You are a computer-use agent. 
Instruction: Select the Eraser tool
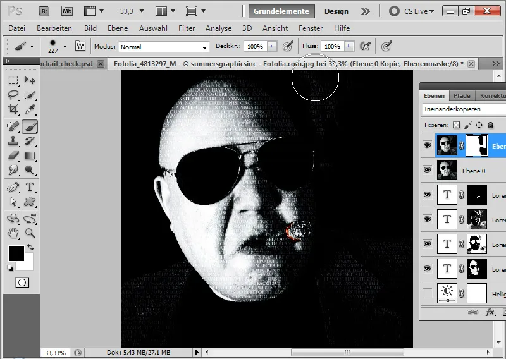13,155
